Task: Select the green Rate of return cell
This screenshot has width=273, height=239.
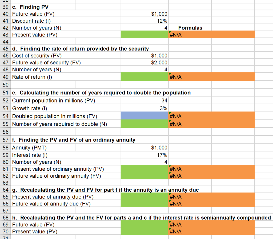Action: (145, 77)
